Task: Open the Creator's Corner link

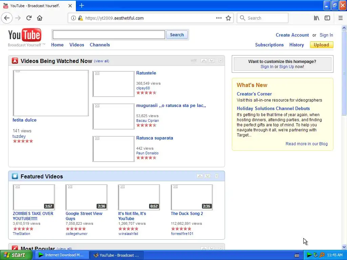Action: (x=254, y=94)
